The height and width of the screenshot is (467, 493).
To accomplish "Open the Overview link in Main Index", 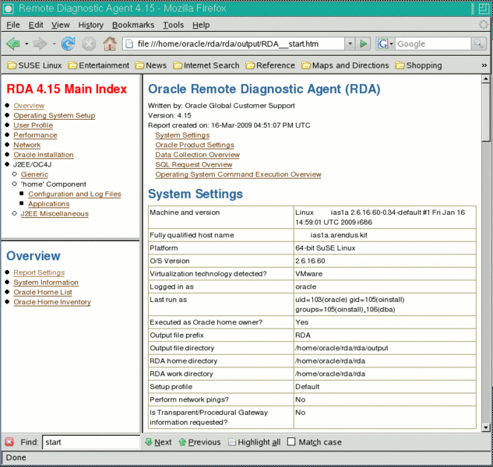I will (x=29, y=106).
